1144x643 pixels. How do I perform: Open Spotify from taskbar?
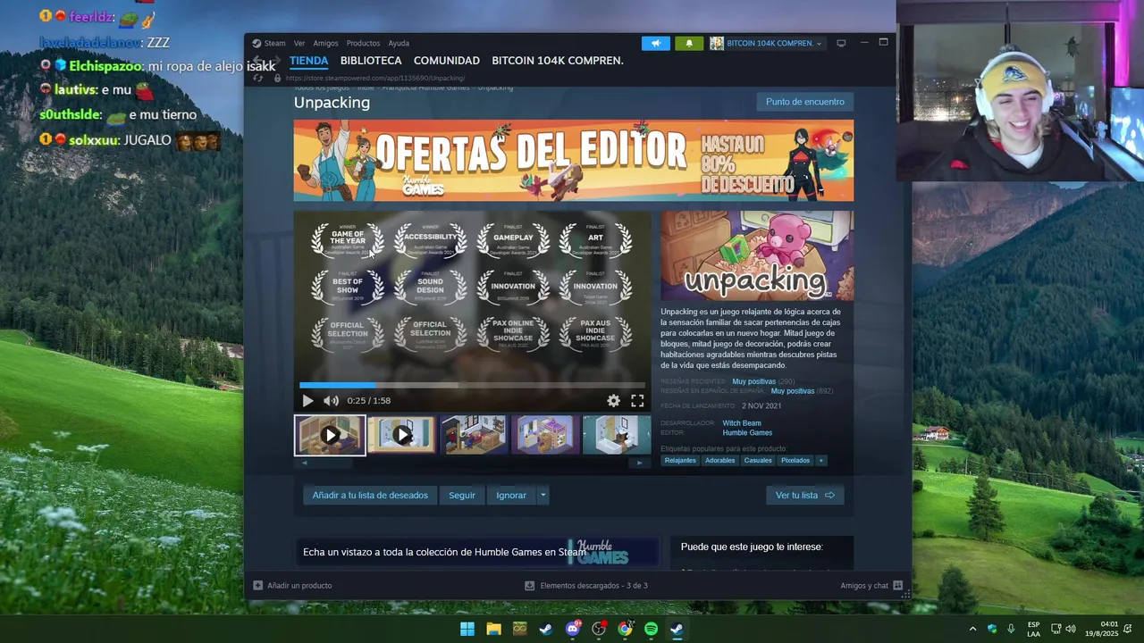651,629
